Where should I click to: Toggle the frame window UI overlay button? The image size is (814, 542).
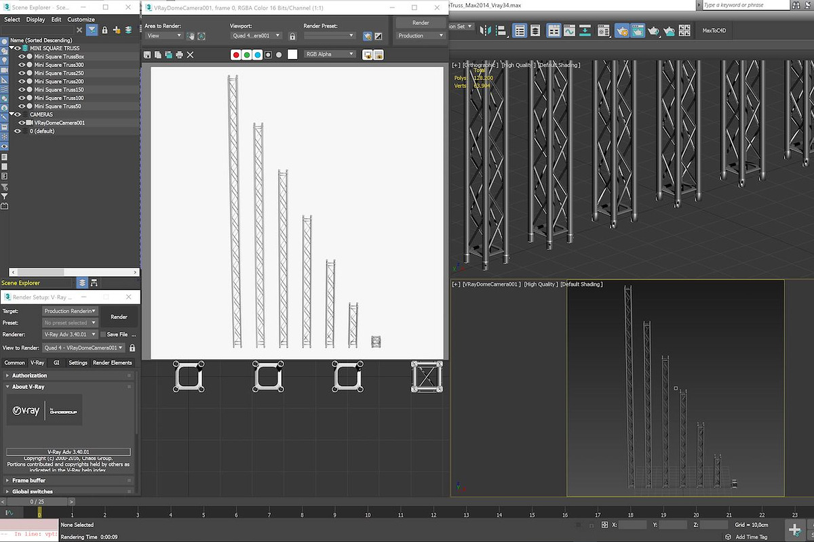coord(368,54)
